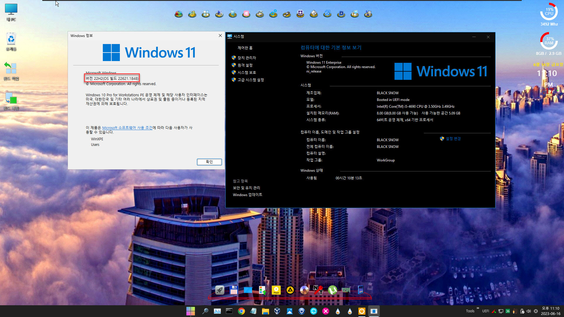Click the green 36 temperature tray icon
The height and width of the screenshot is (317, 564).
[508, 311]
